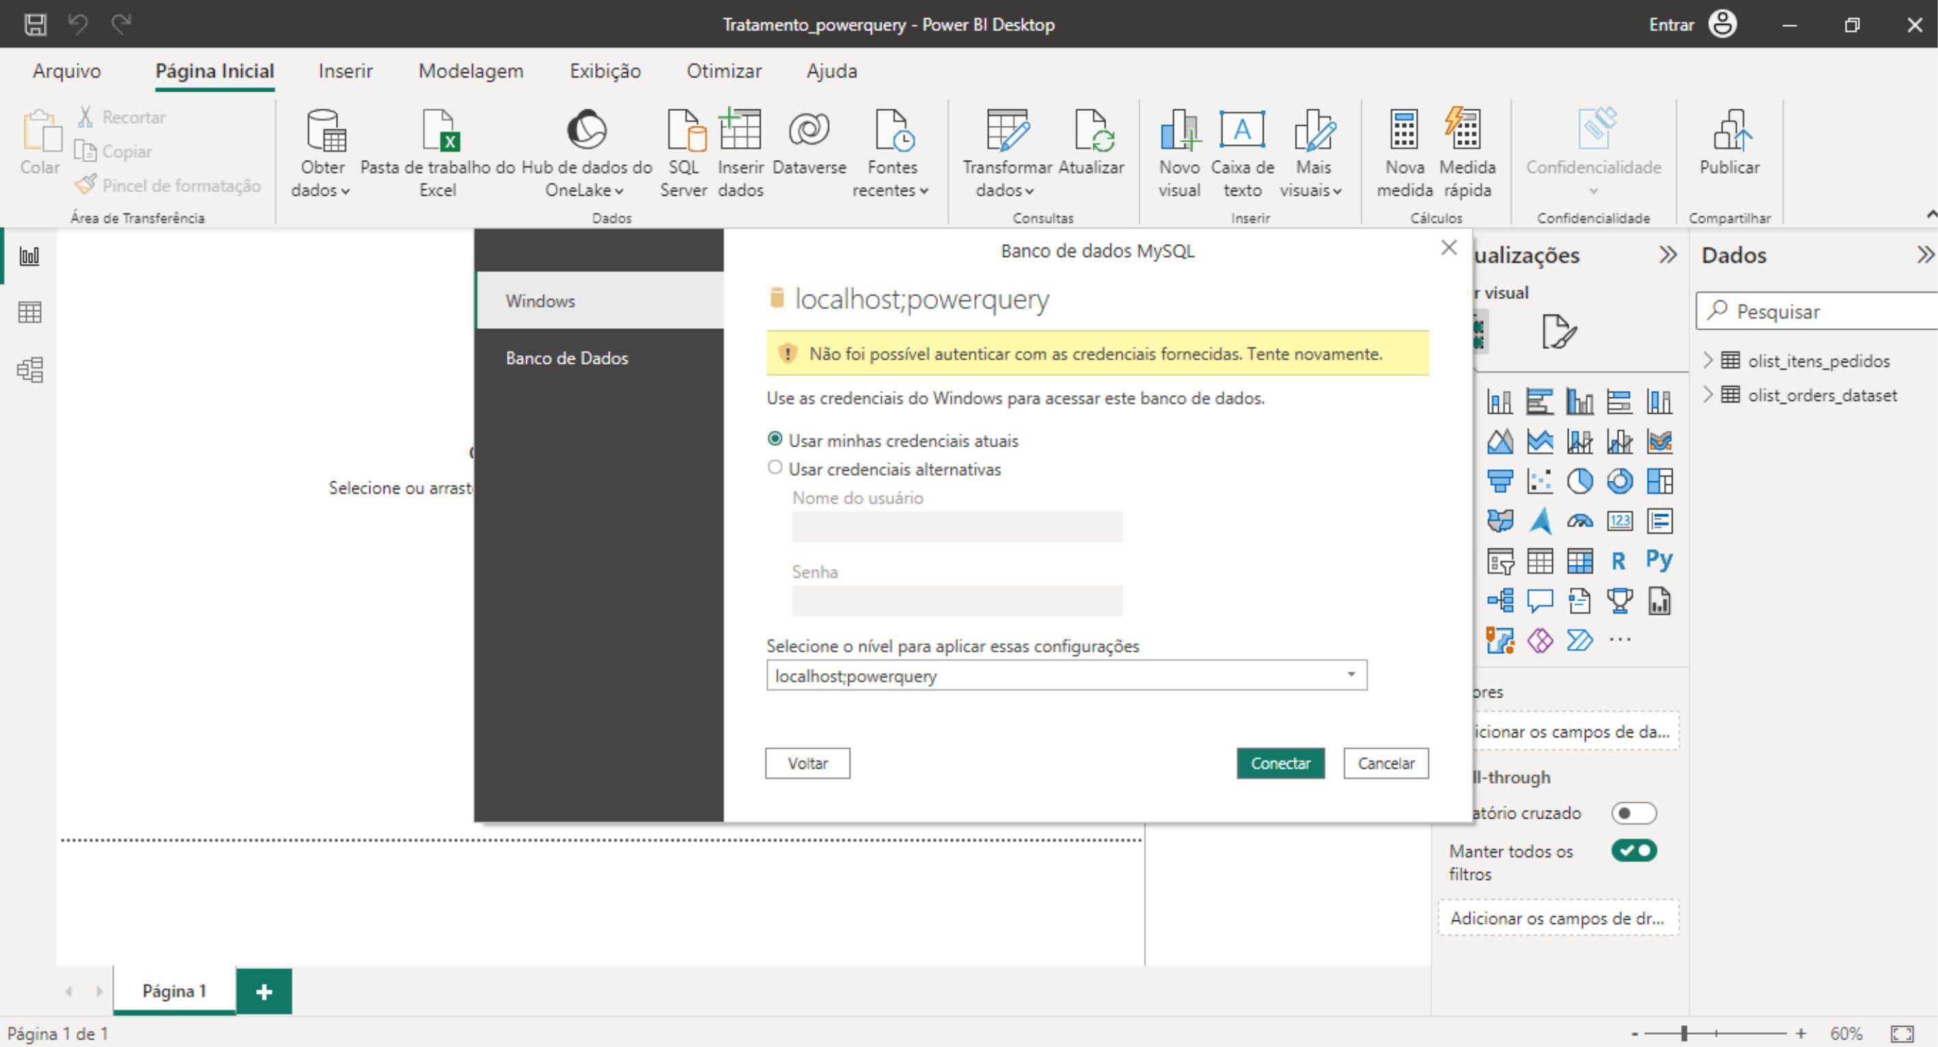The image size is (1938, 1047).
Task: Select the donut chart visual
Action: (1620, 481)
